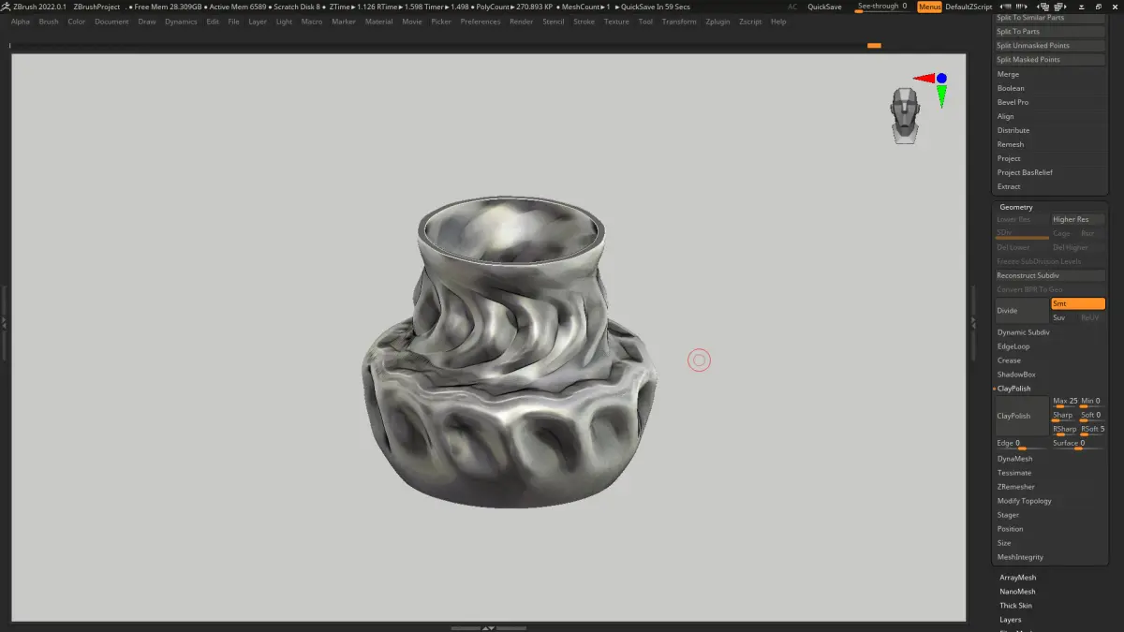Click the Sharp slider in ClayPolish

pos(1064,416)
